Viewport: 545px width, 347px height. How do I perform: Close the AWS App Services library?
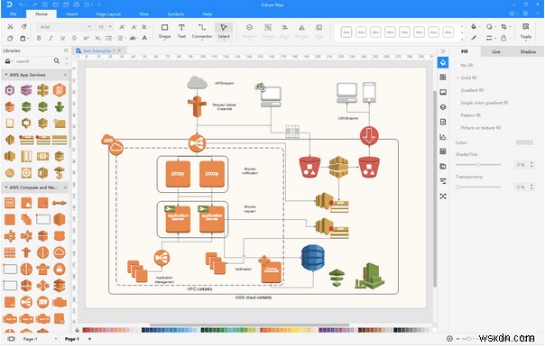(65, 75)
